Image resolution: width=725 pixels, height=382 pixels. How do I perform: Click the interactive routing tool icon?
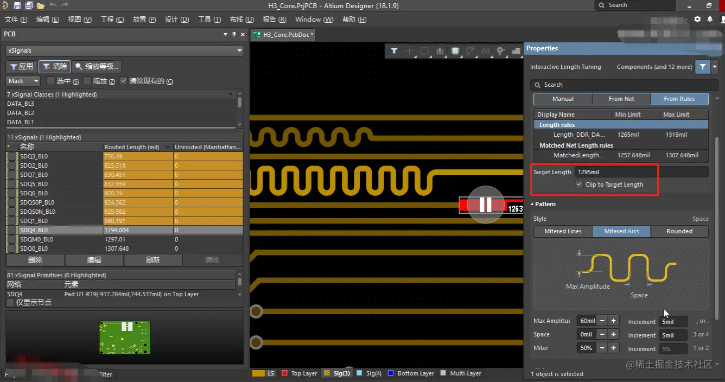(470, 51)
